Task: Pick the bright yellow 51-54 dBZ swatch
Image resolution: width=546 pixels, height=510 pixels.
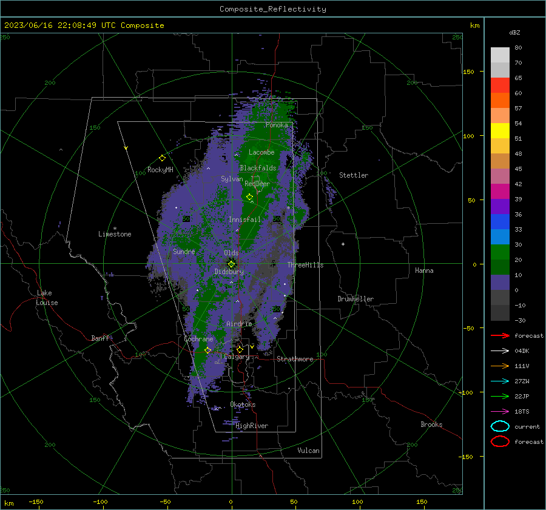Action: click(500, 131)
